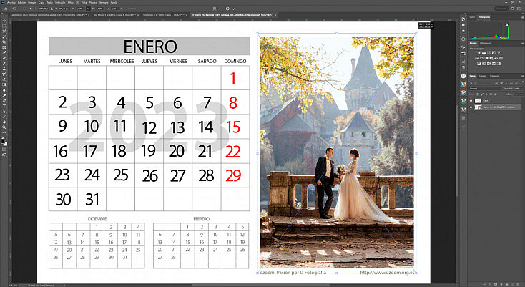Viewport: 525px width, 287px height.
Task: Open the layer kind filter dropdown
Action: point(481,83)
